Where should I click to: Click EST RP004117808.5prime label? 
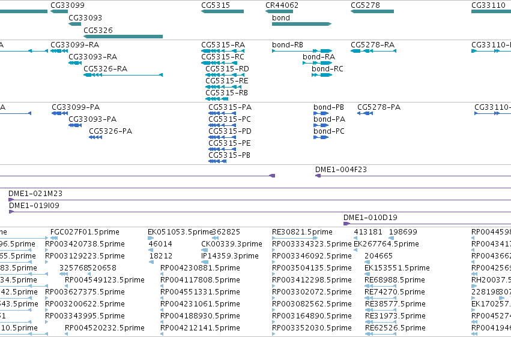[200, 280]
